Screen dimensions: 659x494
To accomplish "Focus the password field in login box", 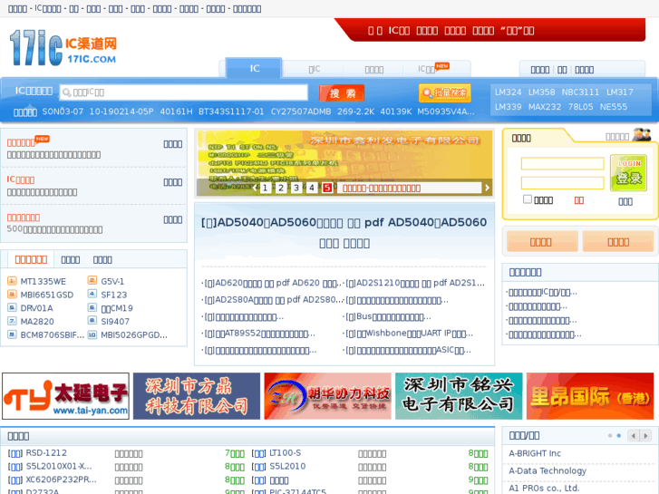I will click(x=562, y=183).
